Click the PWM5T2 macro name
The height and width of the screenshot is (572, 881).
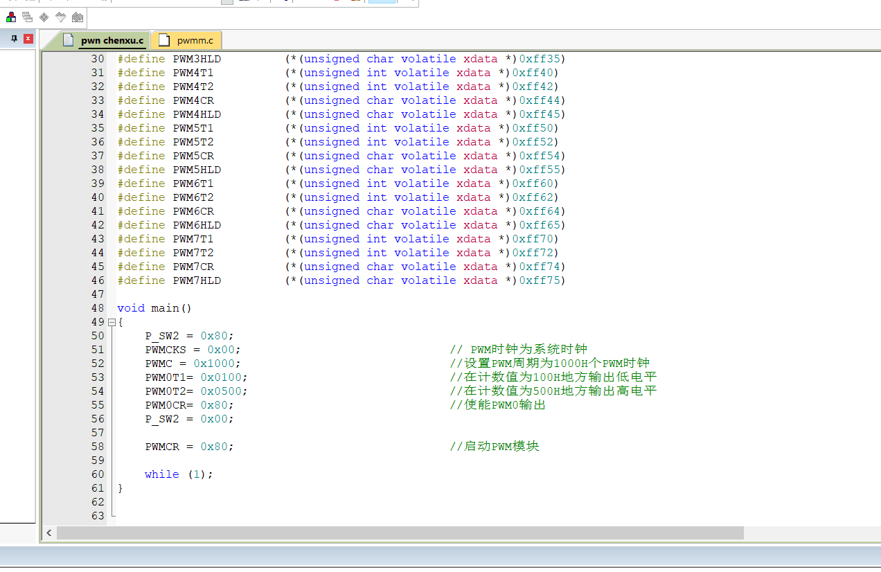[x=193, y=142]
